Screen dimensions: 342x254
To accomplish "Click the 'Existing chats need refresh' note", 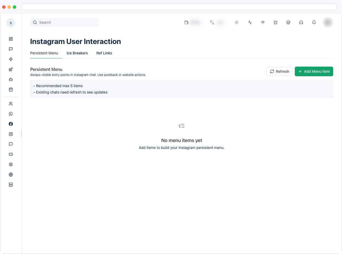I will point(72,92).
